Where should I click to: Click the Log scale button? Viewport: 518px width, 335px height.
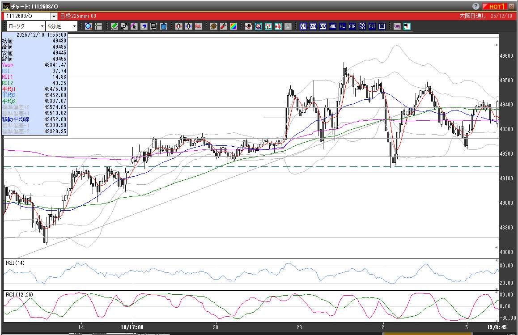click(397, 26)
